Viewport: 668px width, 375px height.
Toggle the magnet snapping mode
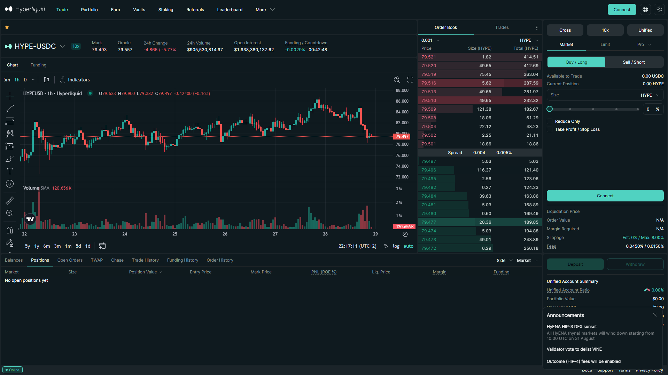coord(10,230)
